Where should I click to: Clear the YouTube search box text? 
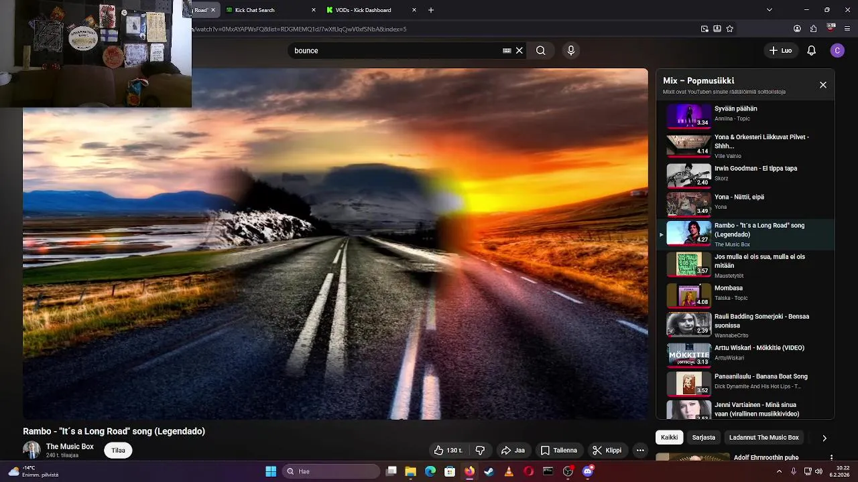pos(519,50)
